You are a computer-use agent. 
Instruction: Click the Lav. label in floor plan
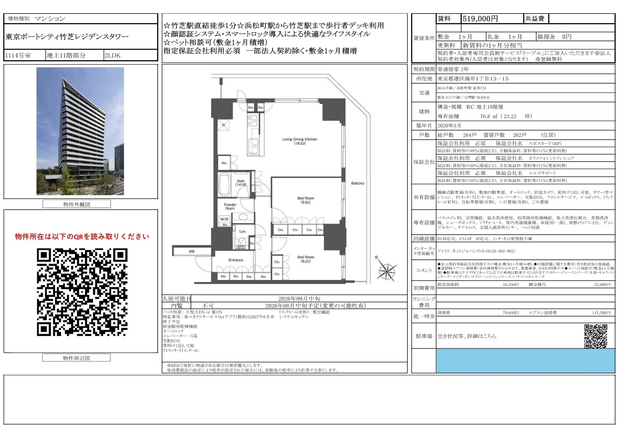[242, 231]
